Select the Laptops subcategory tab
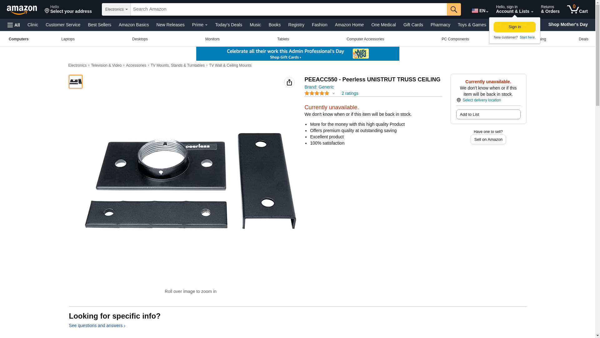The height and width of the screenshot is (338, 600). pyautogui.click(x=68, y=39)
